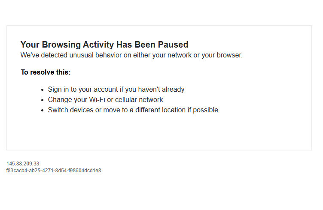Click the "We've detected unusual behavior" sentence

pos(131,55)
